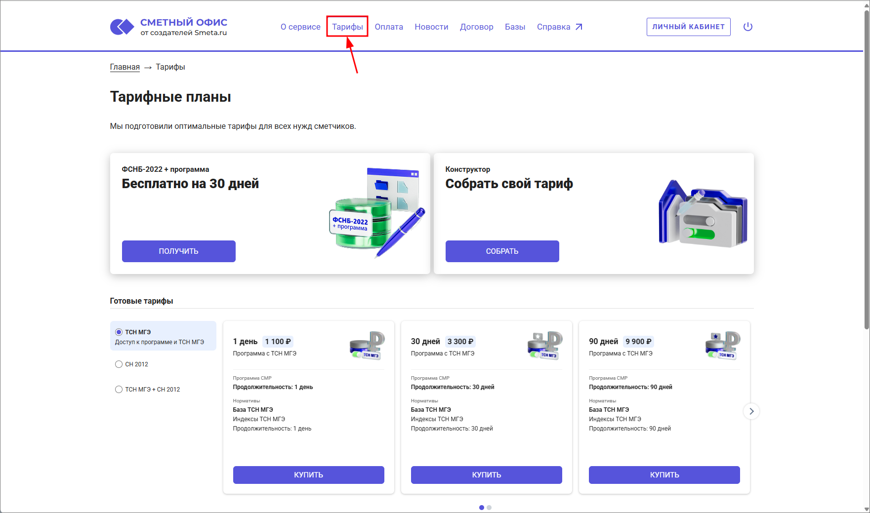The width and height of the screenshot is (870, 513).
Task: Click the ruble icon on 1 день card
Action: [x=367, y=345]
